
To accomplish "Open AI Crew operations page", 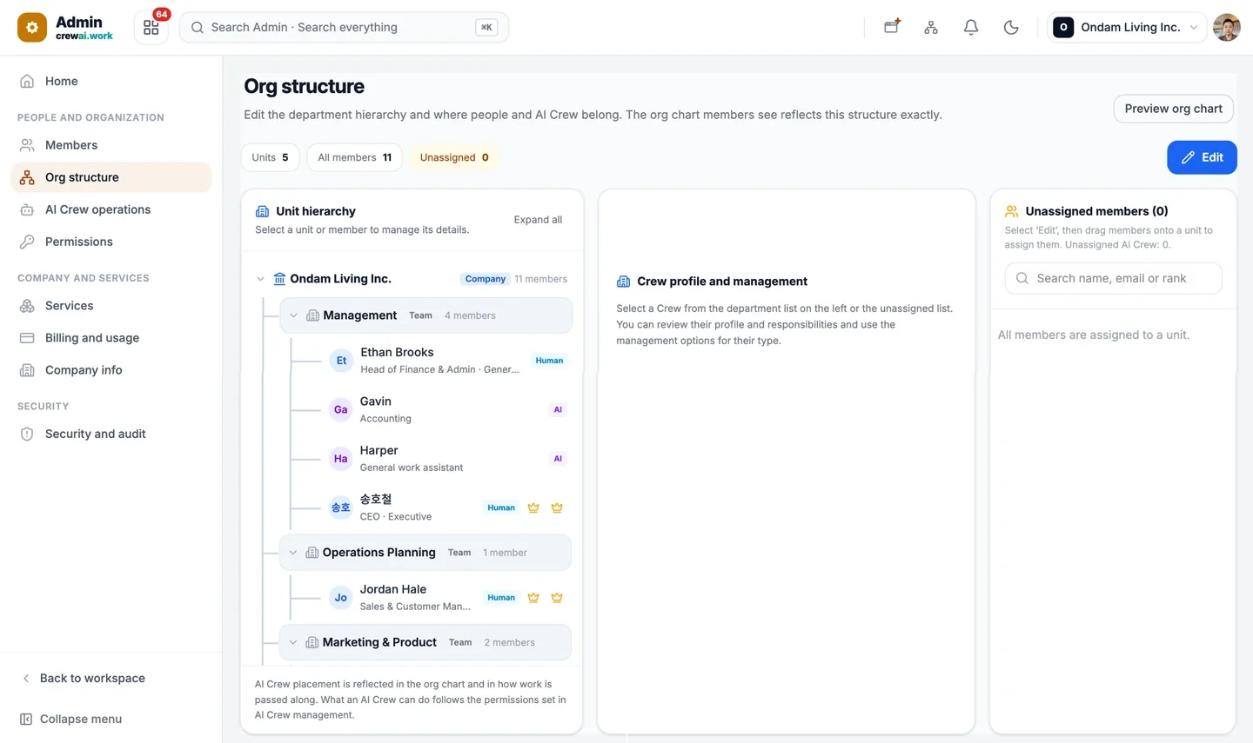I will pos(111,209).
